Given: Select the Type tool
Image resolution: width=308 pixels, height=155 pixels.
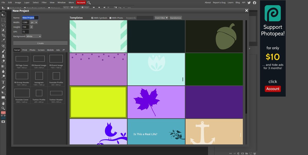Looking at the screenshot, I should coord(3,82).
